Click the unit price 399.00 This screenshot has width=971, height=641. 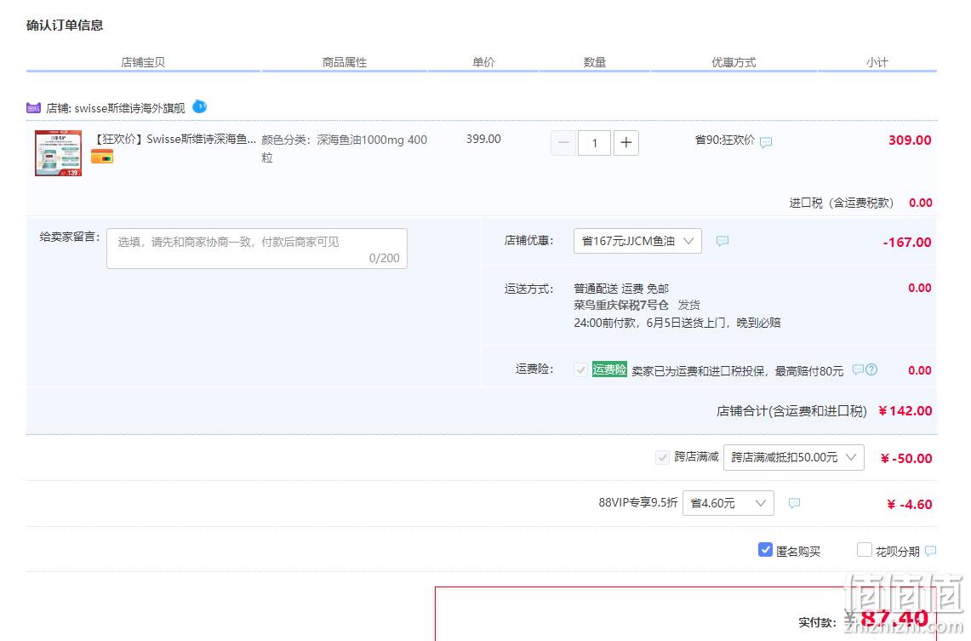pos(483,139)
